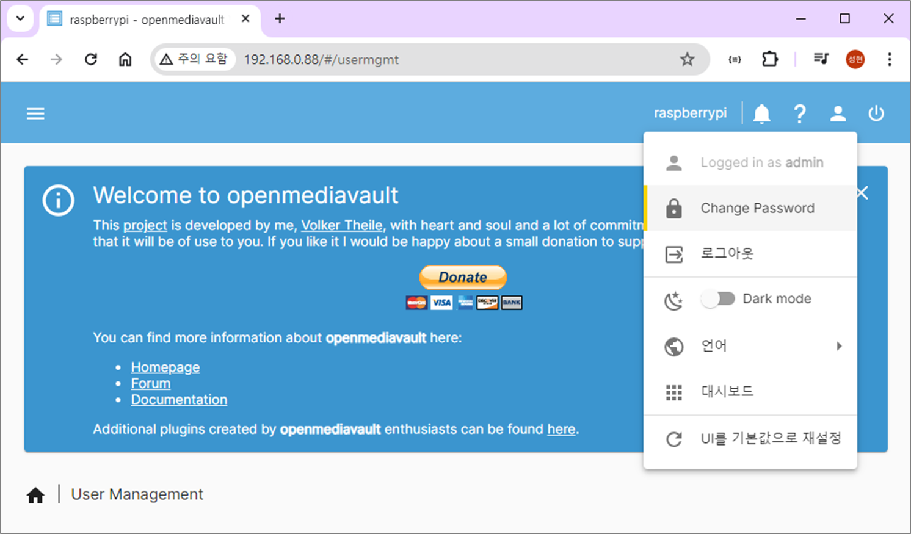The width and height of the screenshot is (911, 534).
Task: Expand the 언어 language submenu arrow
Action: click(839, 346)
